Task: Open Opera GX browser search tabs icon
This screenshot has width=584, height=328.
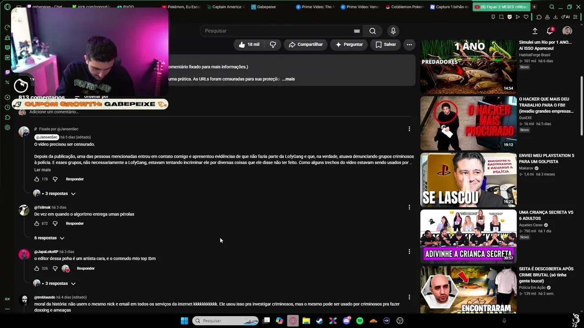Action: click(x=552, y=7)
